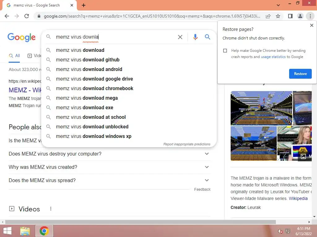
Task: Open the Wikipedia link in knowledge panel
Action: pyautogui.click(x=298, y=198)
